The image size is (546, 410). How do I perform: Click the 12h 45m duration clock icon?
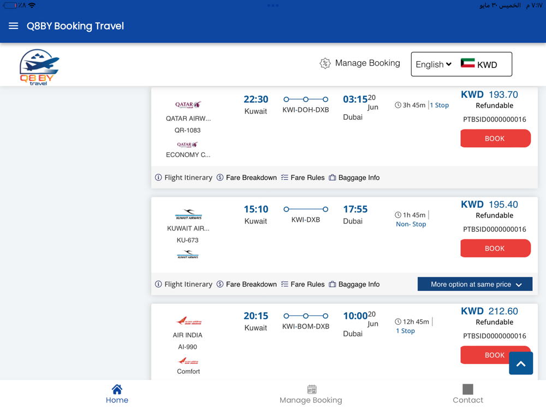tap(398, 321)
